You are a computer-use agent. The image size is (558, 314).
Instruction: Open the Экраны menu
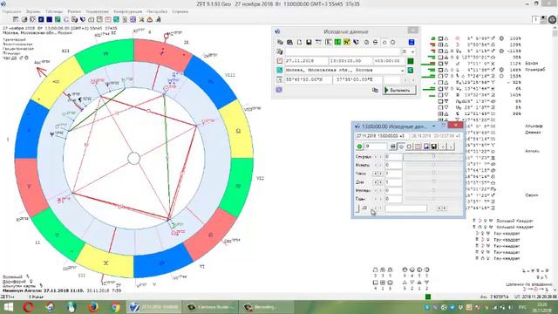(x=33, y=11)
